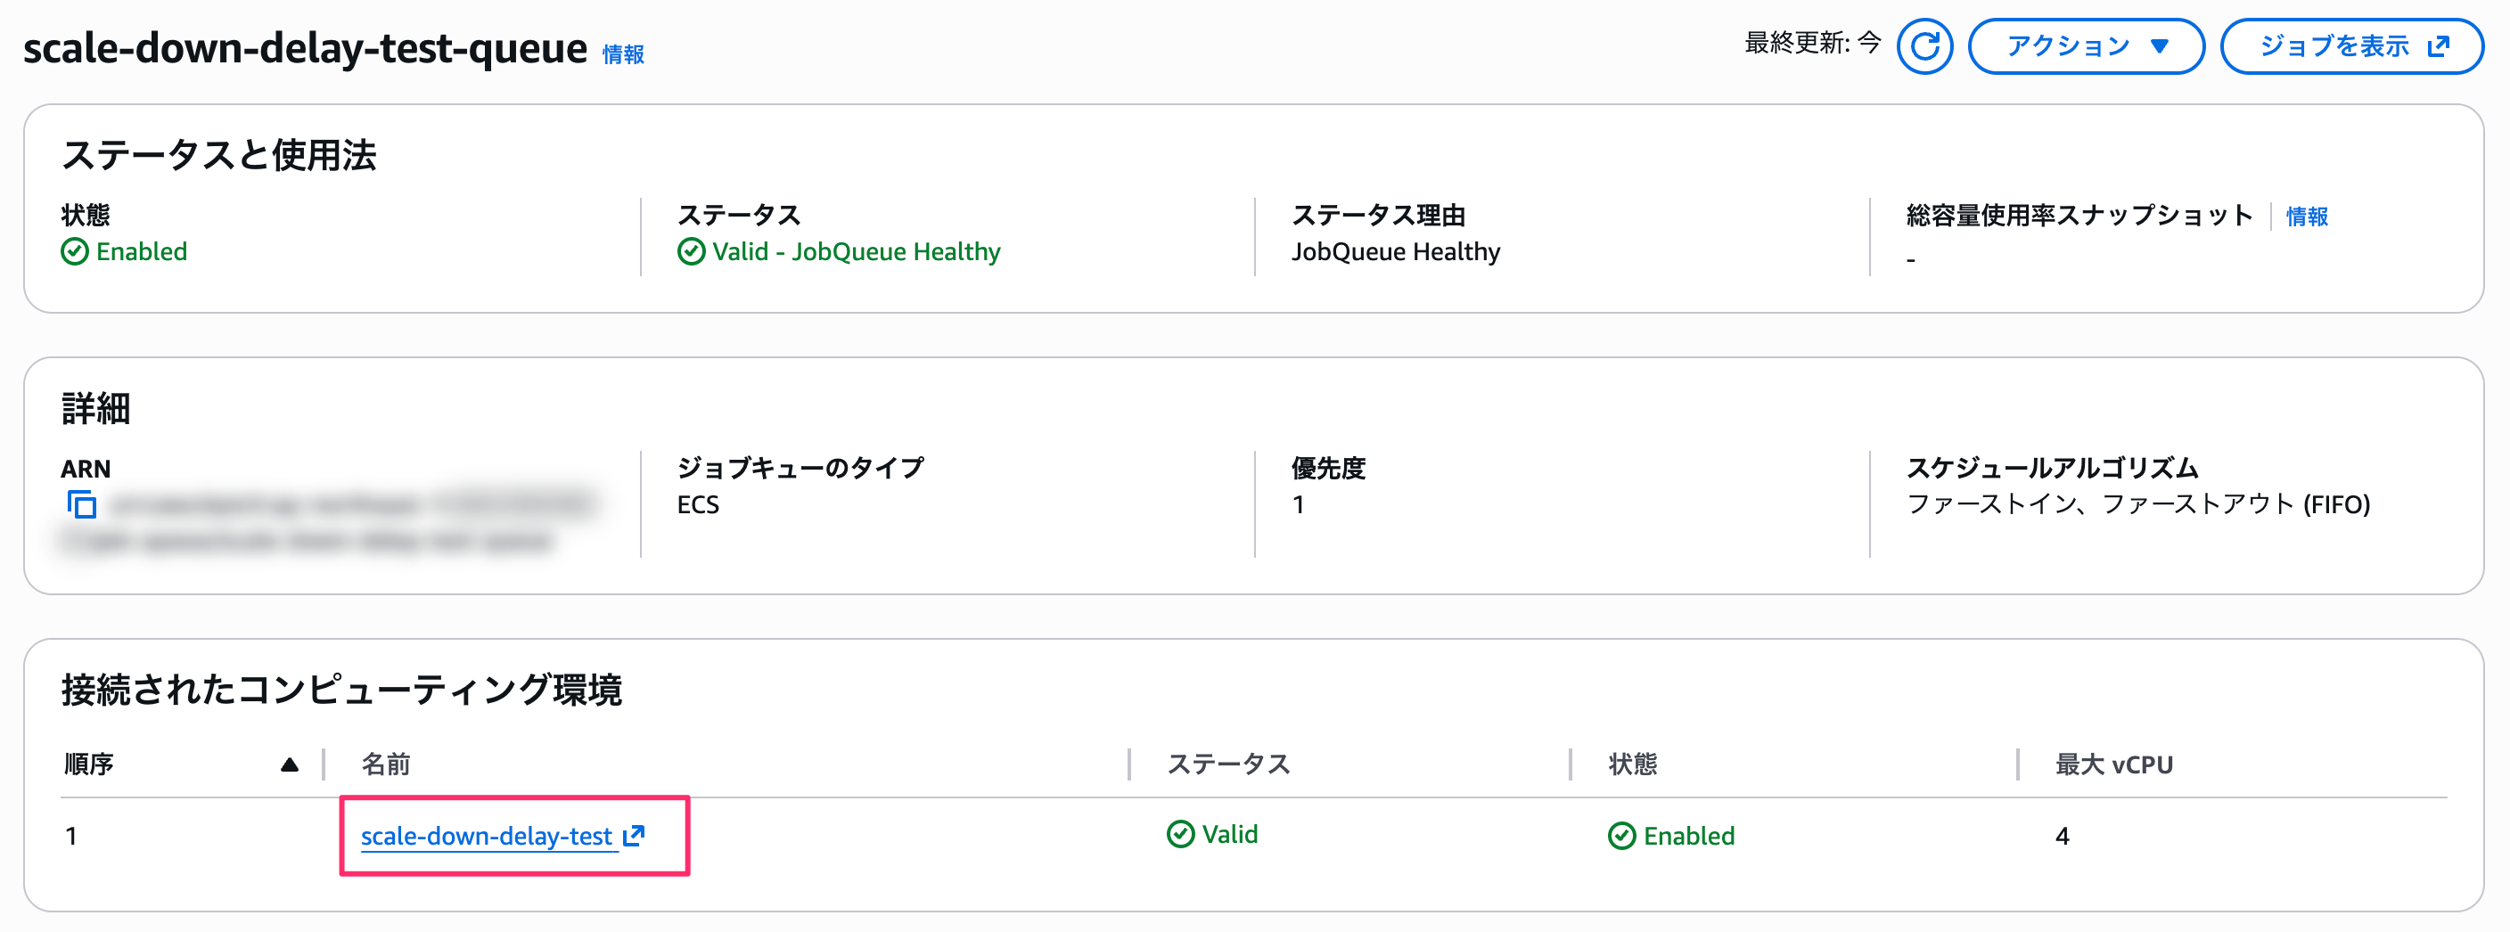The image size is (2510, 932).
Task: Copy the ARN using the copy icon
Action: 82,506
